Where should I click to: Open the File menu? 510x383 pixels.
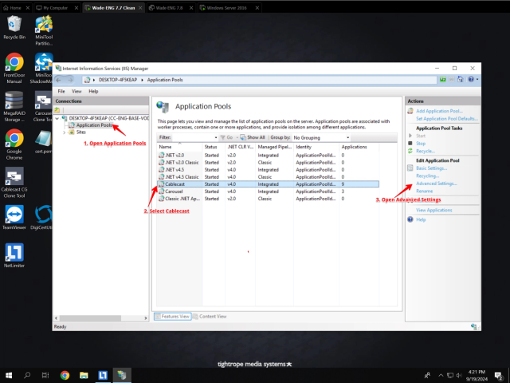coord(61,91)
